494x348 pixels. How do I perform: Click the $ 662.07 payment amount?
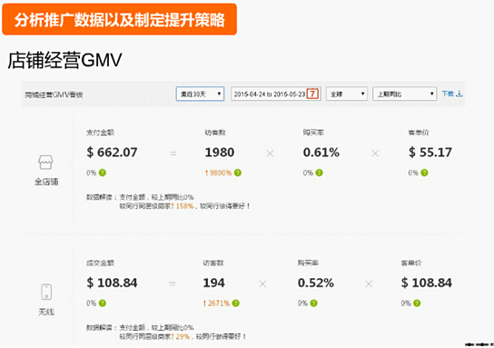pyautogui.click(x=112, y=153)
